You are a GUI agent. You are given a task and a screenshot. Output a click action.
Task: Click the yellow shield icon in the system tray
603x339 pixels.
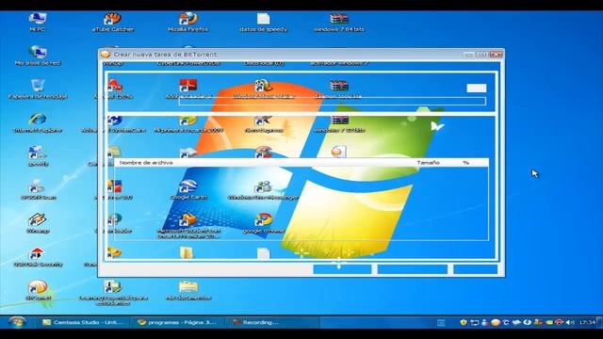click(464, 322)
